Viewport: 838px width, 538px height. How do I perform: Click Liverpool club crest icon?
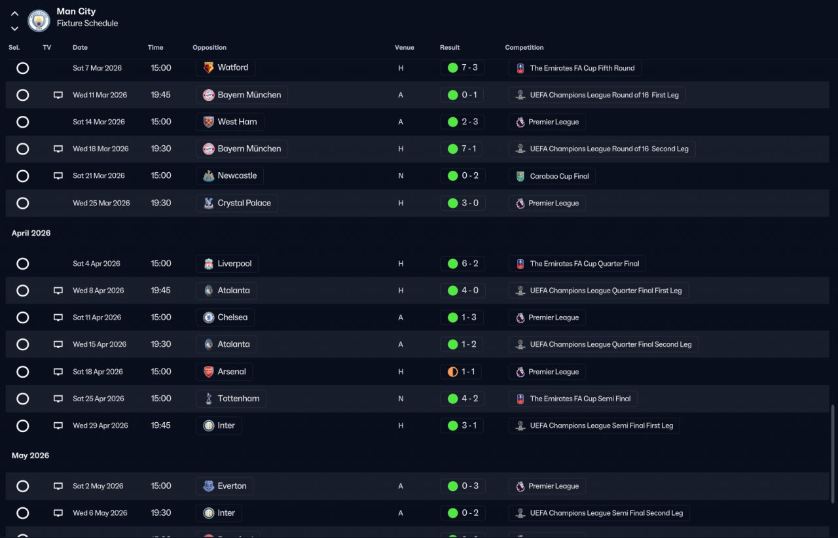coord(208,264)
